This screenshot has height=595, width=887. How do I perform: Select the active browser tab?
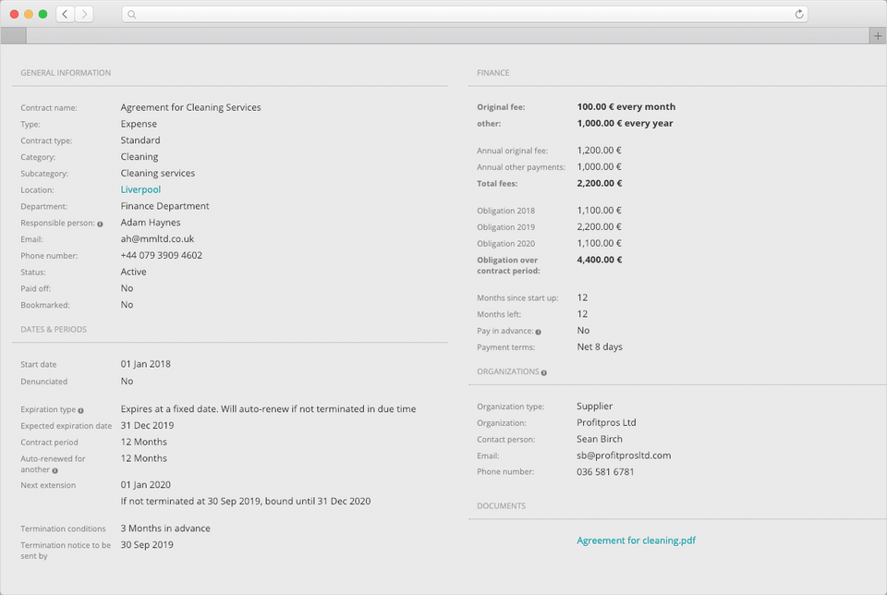point(14,36)
